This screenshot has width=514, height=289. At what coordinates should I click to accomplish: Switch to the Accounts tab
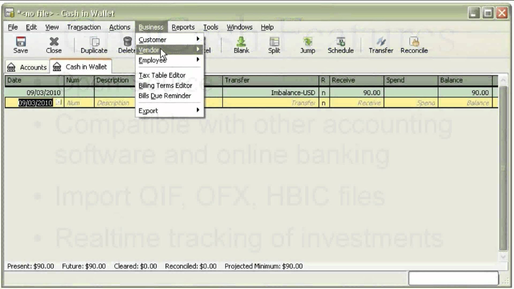(27, 66)
